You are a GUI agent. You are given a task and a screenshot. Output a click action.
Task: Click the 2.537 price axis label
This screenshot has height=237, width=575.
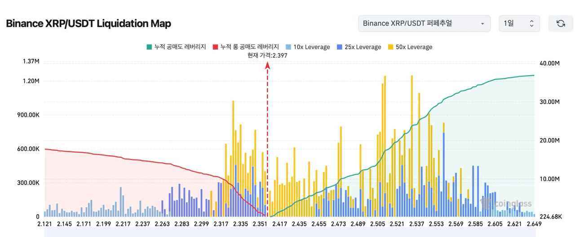(416, 224)
